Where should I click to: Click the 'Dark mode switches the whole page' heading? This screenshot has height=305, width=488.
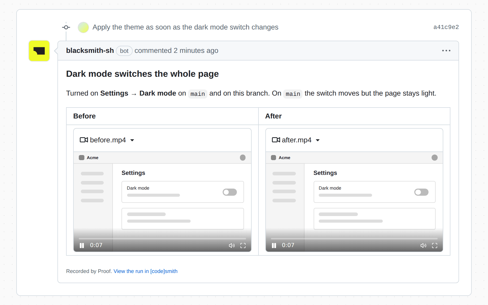[142, 74]
